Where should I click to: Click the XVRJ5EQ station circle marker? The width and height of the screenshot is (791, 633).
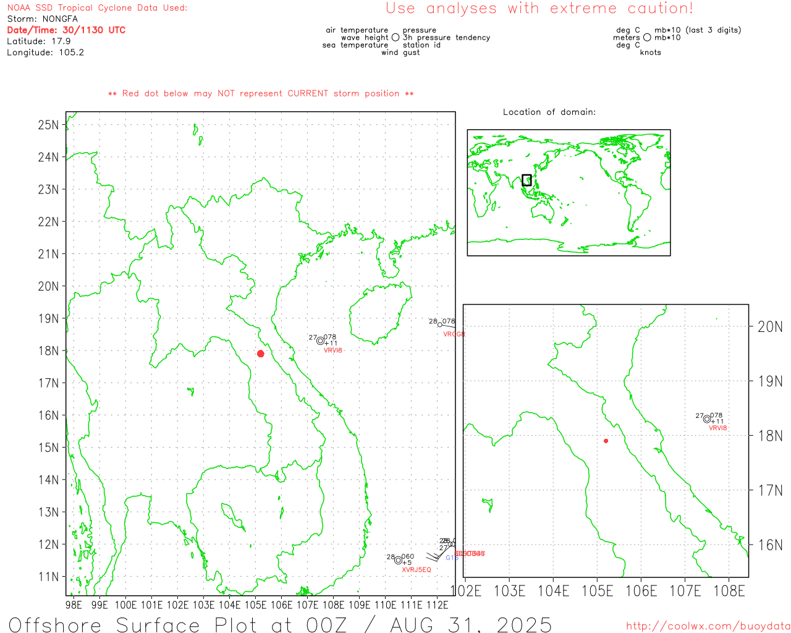click(399, 561)
